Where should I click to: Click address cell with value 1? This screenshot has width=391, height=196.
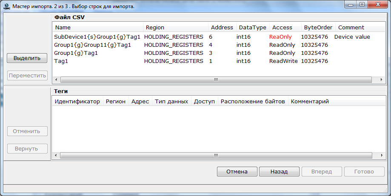(x=211, y=61)
